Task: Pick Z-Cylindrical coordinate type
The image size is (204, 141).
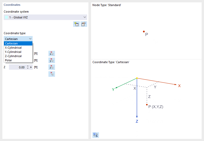Action: (x=18, y=56)
